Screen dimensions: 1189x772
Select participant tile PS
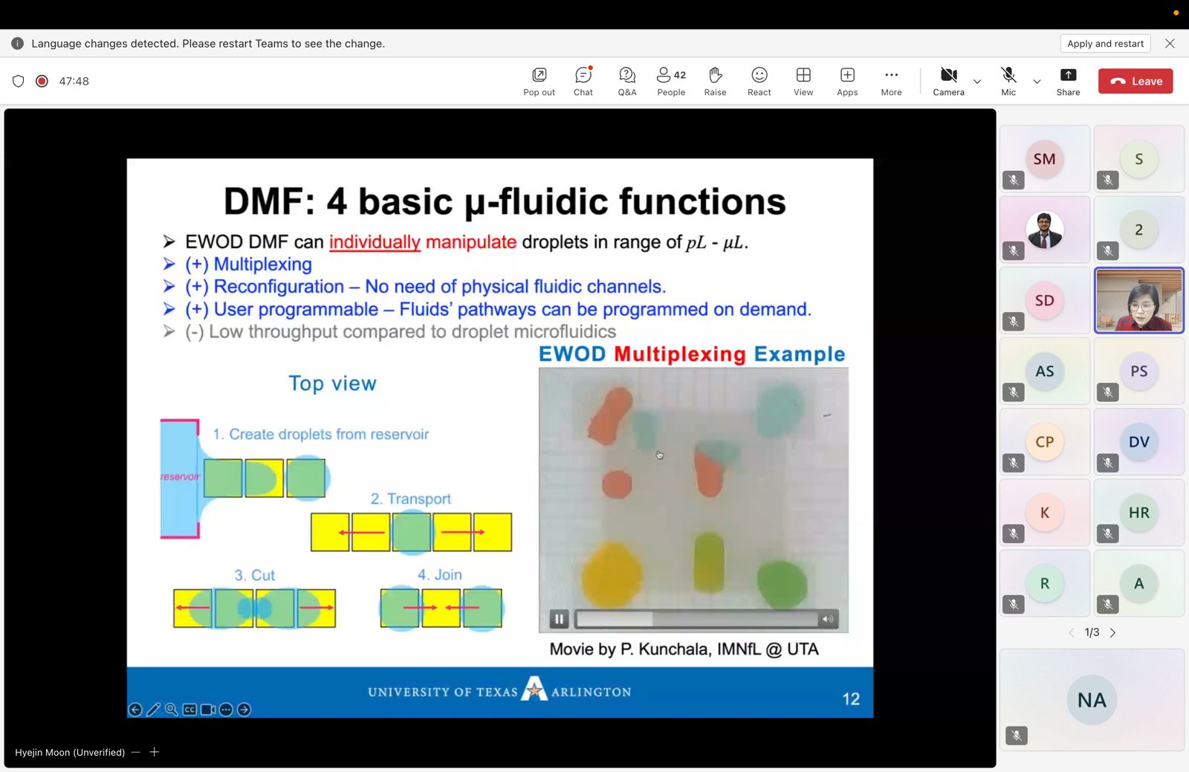[1138, 371]
